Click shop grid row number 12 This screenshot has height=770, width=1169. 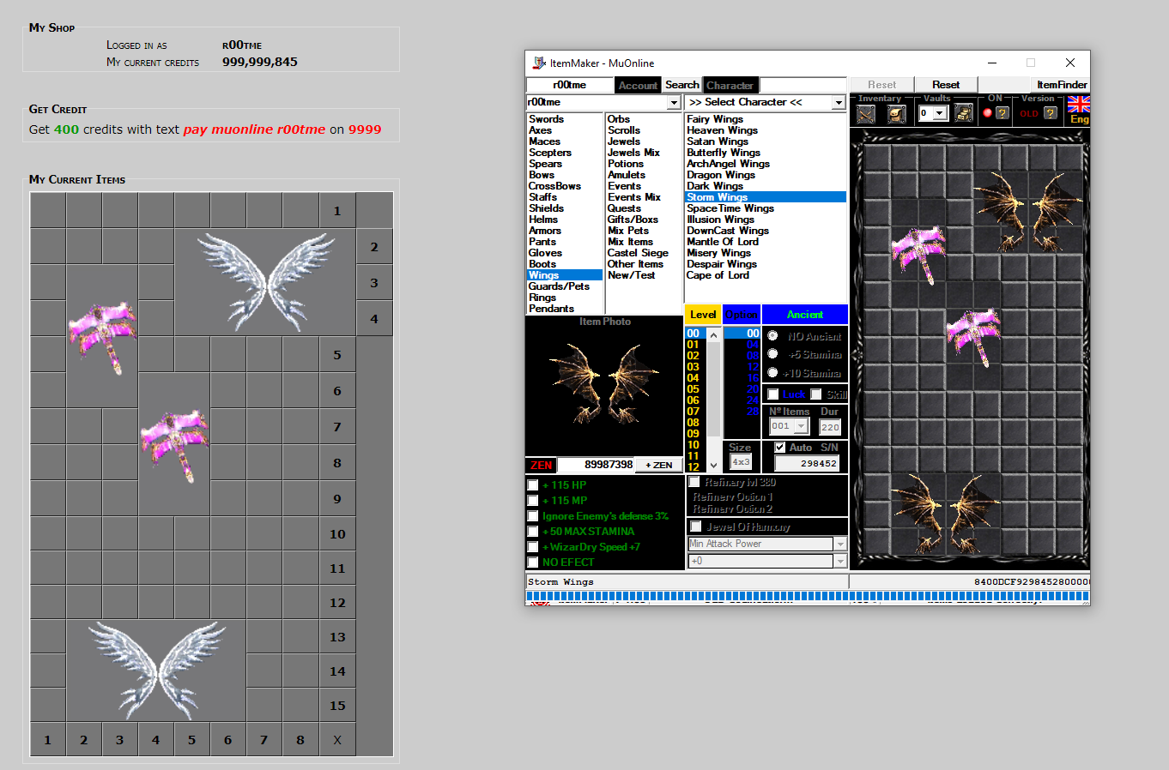pos(337,603)
